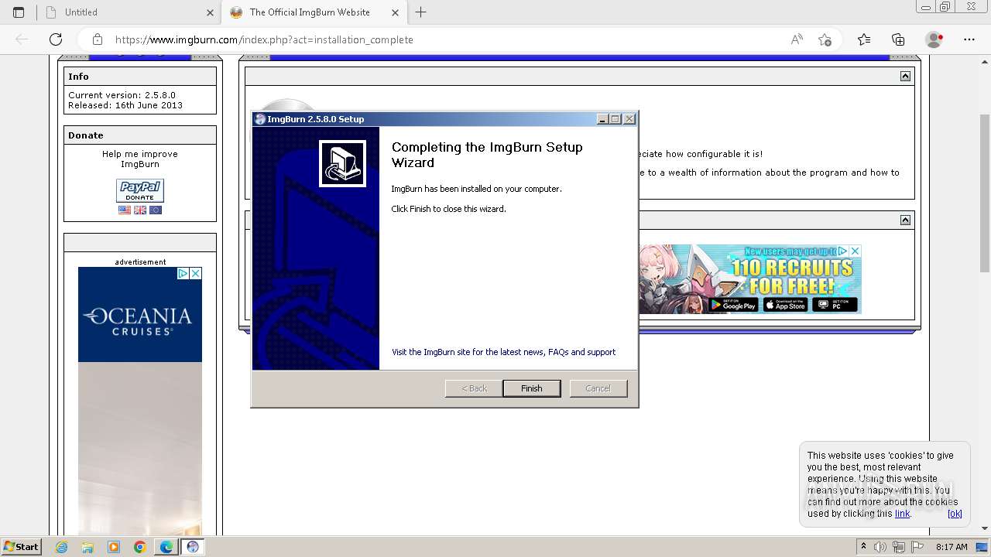Refresh the page in the Edge browser

point(56,39)
